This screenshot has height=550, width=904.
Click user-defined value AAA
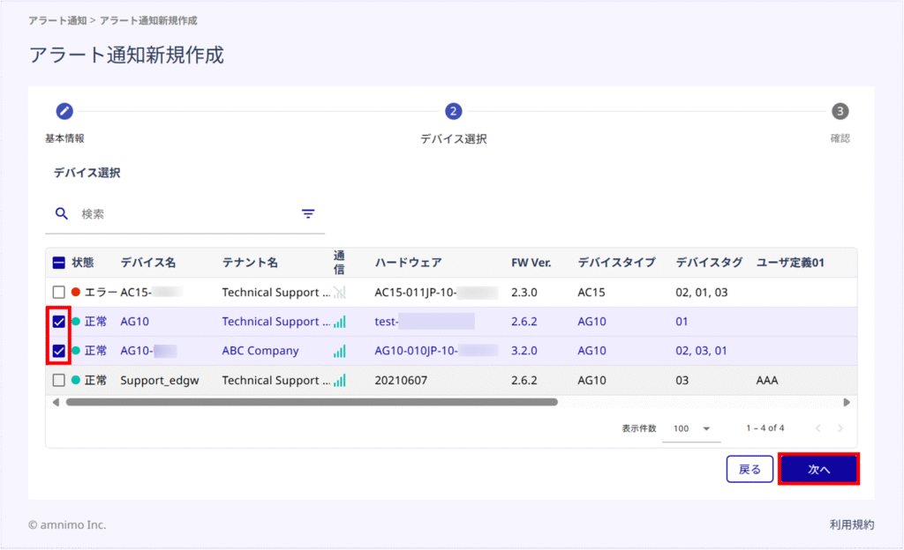767,380
